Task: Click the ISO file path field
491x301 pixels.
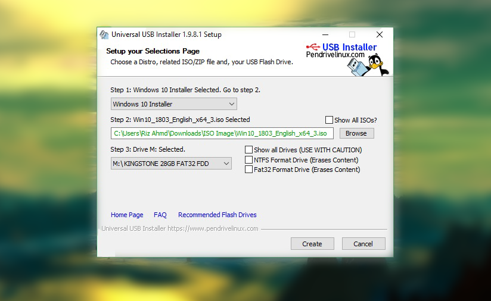Action: 222,133
